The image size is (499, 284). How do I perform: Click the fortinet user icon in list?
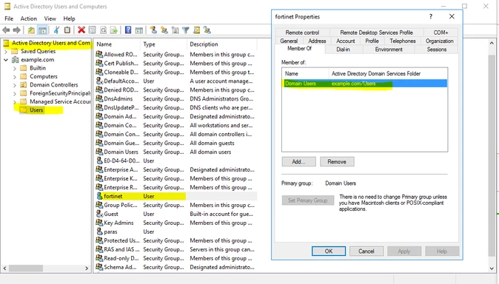click(x=100, y=196)
